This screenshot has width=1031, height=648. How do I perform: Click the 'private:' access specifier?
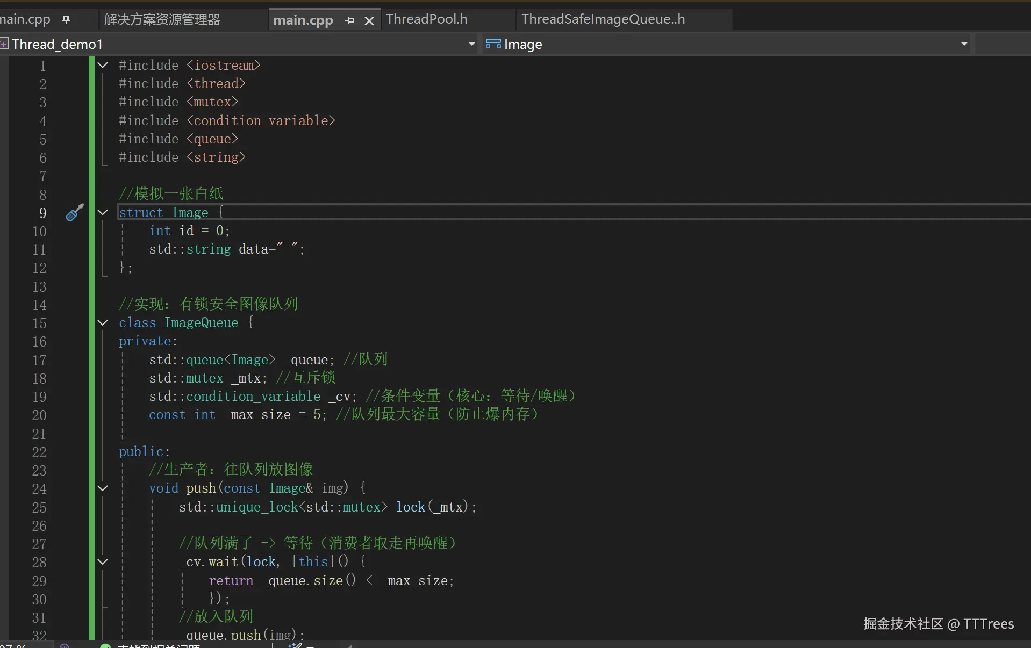coord(148,341)
